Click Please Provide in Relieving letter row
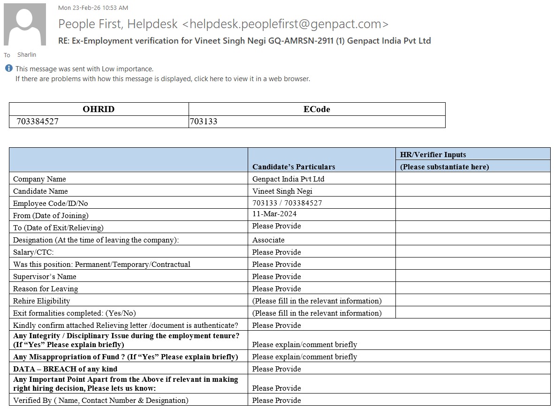Viewport: 554px width, 409px height. pyautogui.click(x=277, y=326)
